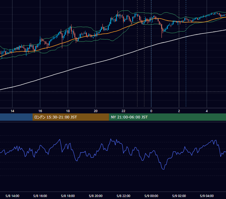
Task: Click the ロンドン 15:30-21:00 JST session bar
Action: pos(70,117)
